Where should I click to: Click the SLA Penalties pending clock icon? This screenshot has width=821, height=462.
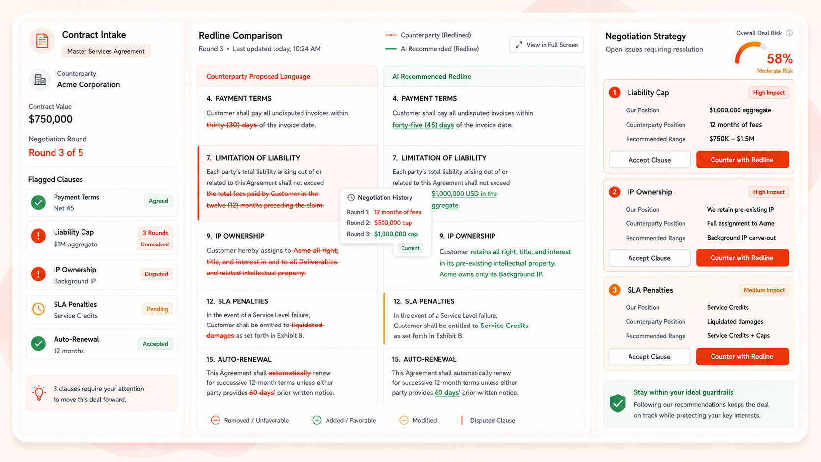pos(38,309)
